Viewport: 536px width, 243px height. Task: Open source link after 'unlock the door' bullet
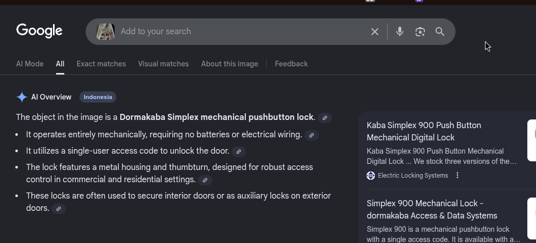(239, 152)
